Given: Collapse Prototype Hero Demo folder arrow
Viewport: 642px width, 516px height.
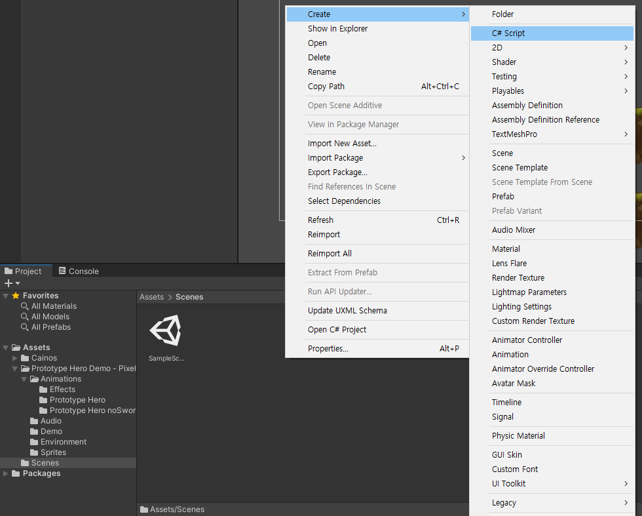Looking at the screenshot, I should pos(14,369).
